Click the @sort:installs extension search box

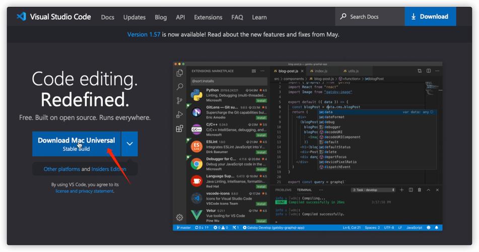click(x=229, y=81)
